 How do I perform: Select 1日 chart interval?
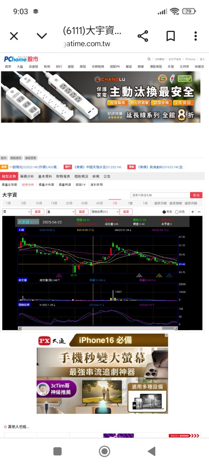click(115, 203)
